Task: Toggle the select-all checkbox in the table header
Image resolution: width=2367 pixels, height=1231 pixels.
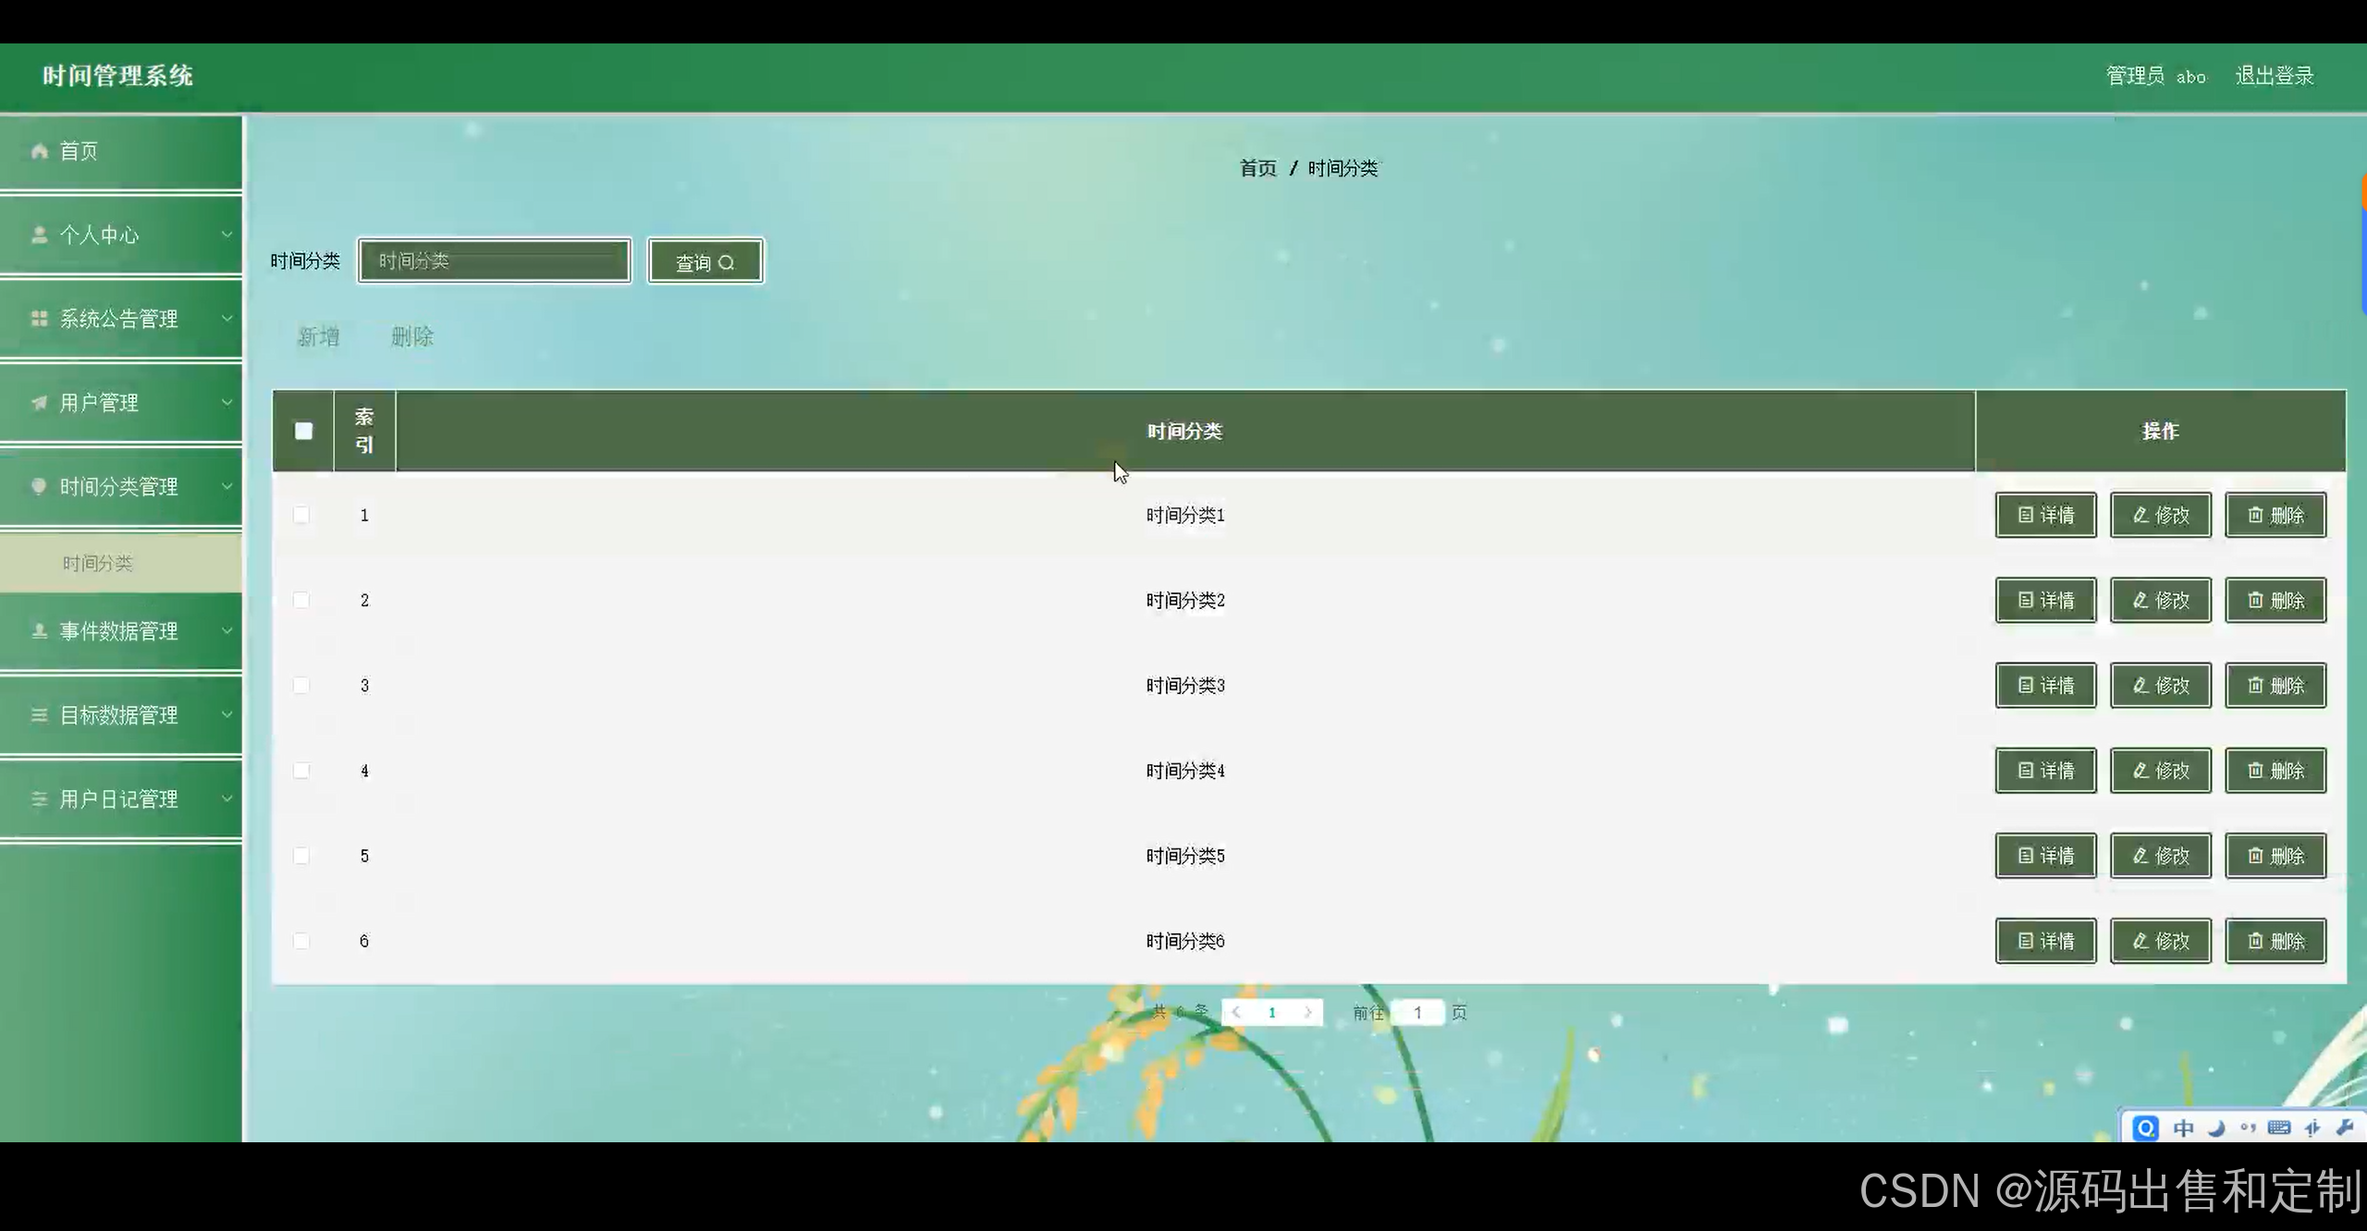Action: [303, 431]
